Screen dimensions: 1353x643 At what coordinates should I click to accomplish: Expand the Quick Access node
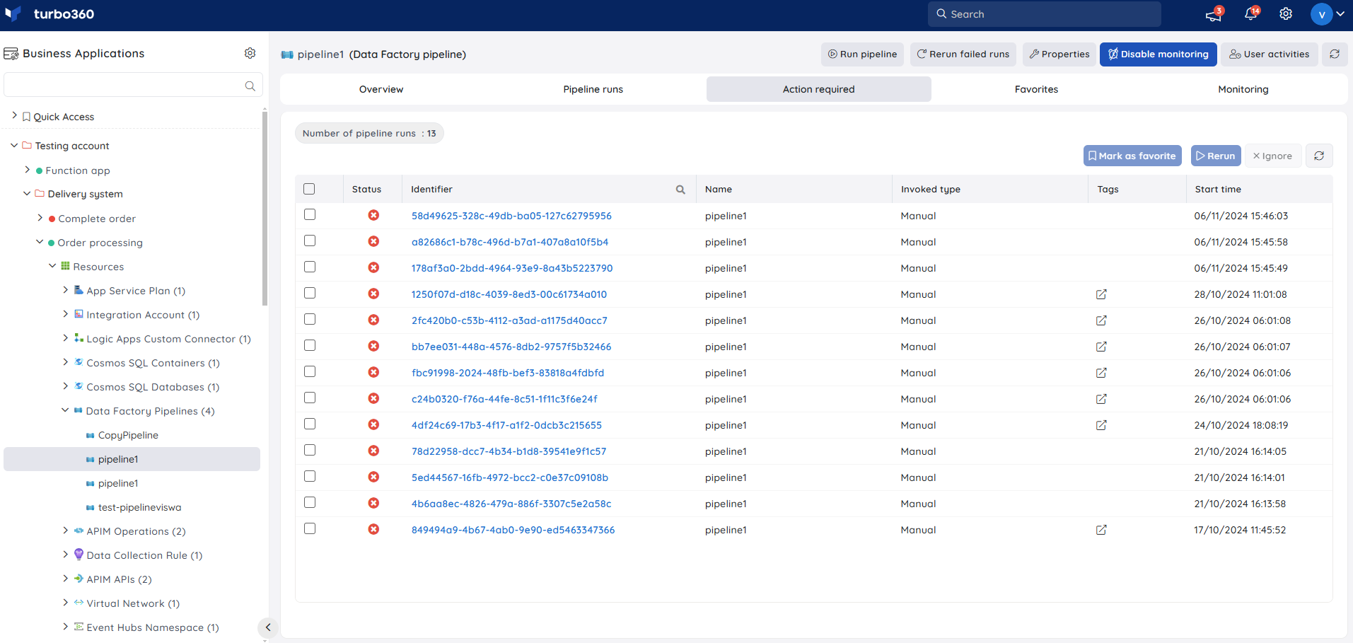pos(14,115)
